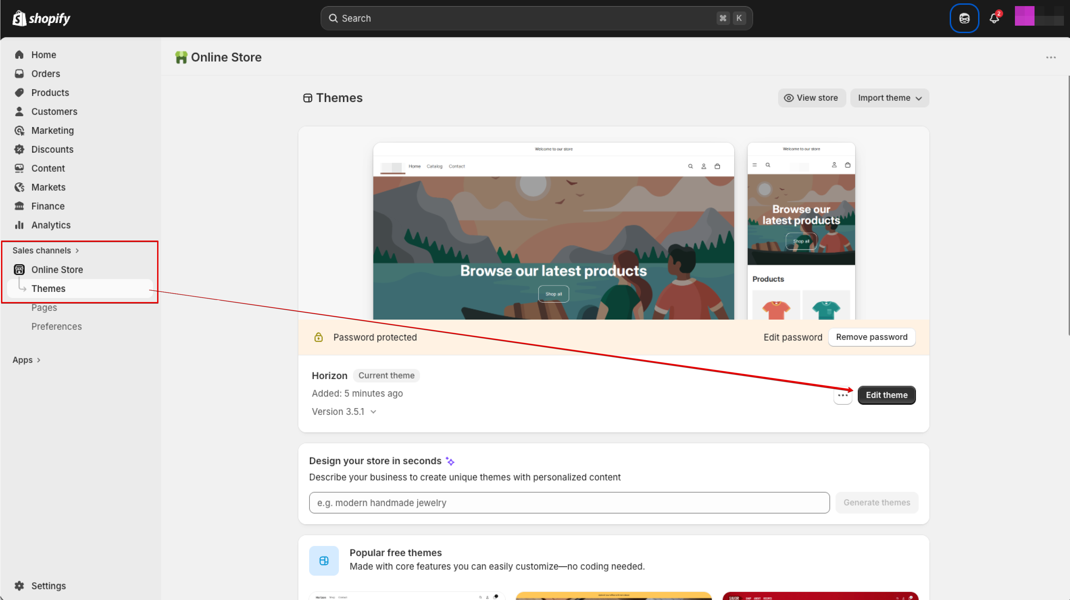Click the desktop theme preview thumbnail
The height and width of the screenshot is (600, 1070).
click(x=553, y=231)
